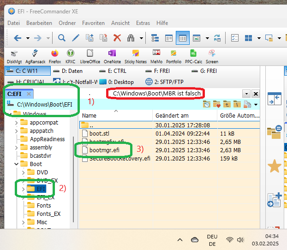Screen dimensions: 287x250
Task: Launch KPXC shortcut
Action: pyautogui.click(x=71, y=57)
